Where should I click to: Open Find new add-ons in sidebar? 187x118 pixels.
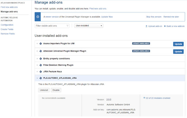click(x=9, y=7)
